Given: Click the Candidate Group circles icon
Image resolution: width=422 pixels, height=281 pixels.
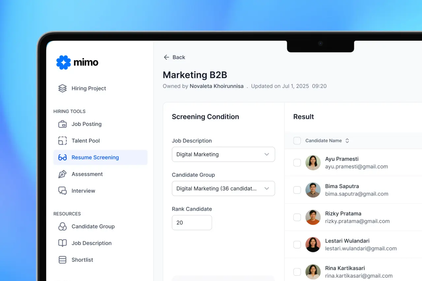Looking at the screenshot, I should coord(62,227).
